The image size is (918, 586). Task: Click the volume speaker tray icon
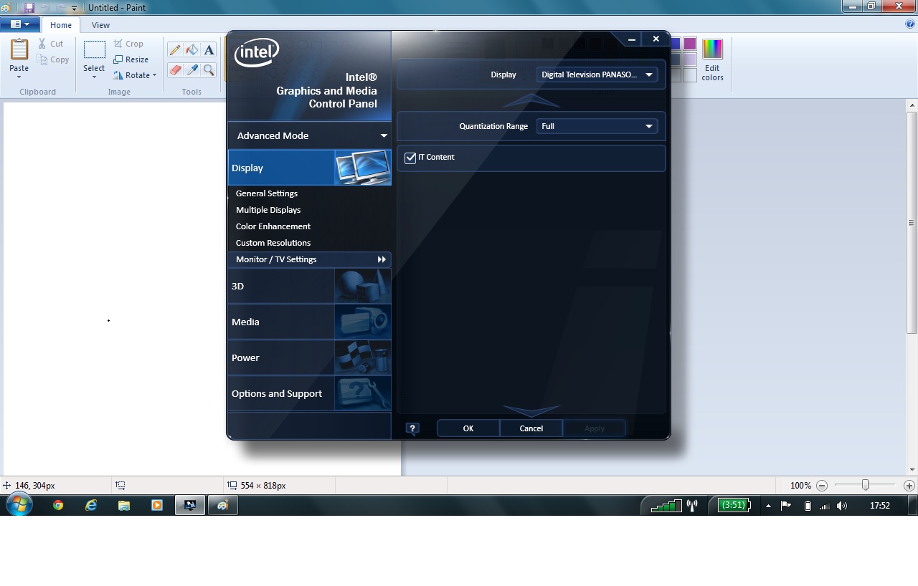(842, 506)
